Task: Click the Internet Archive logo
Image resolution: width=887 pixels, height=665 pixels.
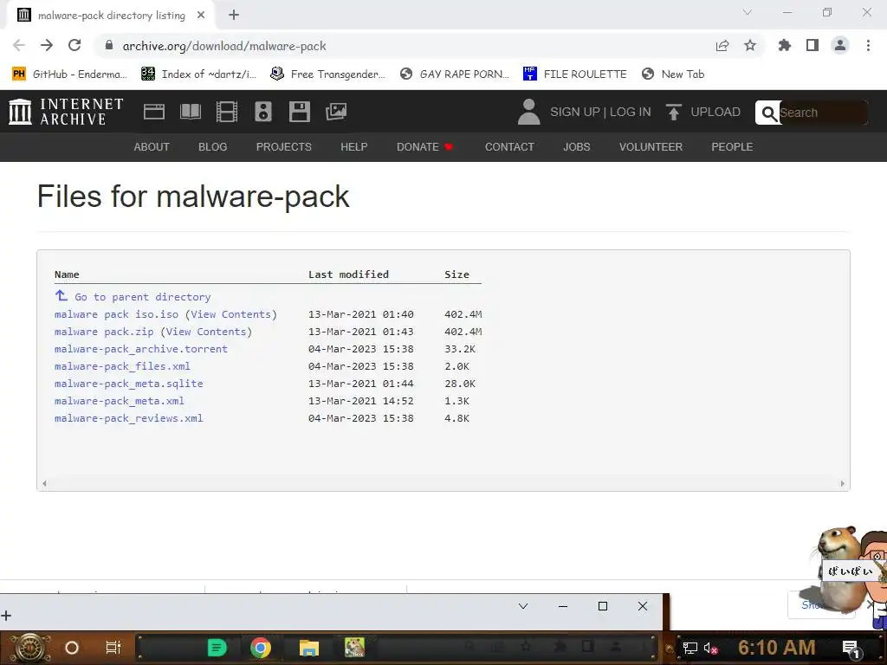Action: [66, 112]
